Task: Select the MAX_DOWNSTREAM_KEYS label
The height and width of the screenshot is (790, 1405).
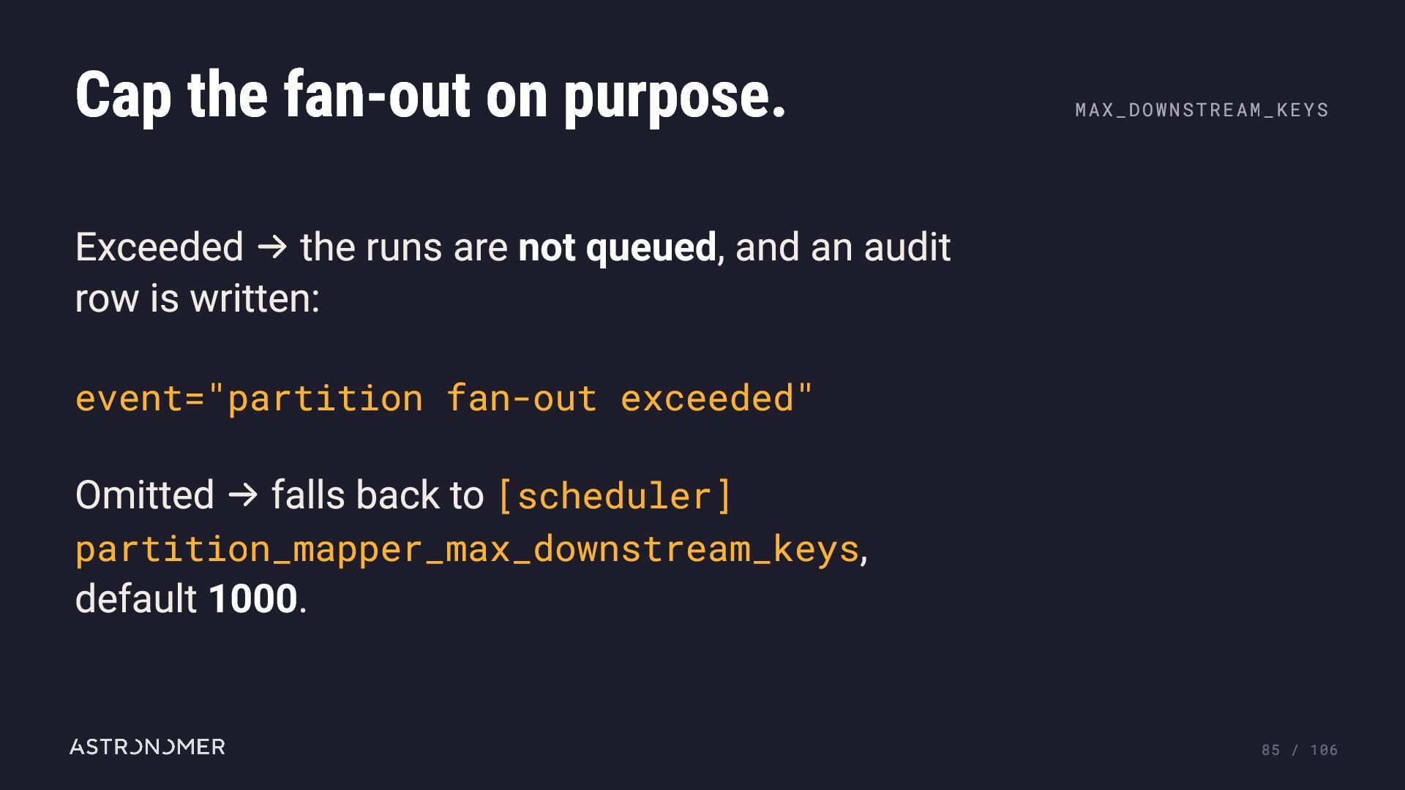Action: pos(1202,110)
